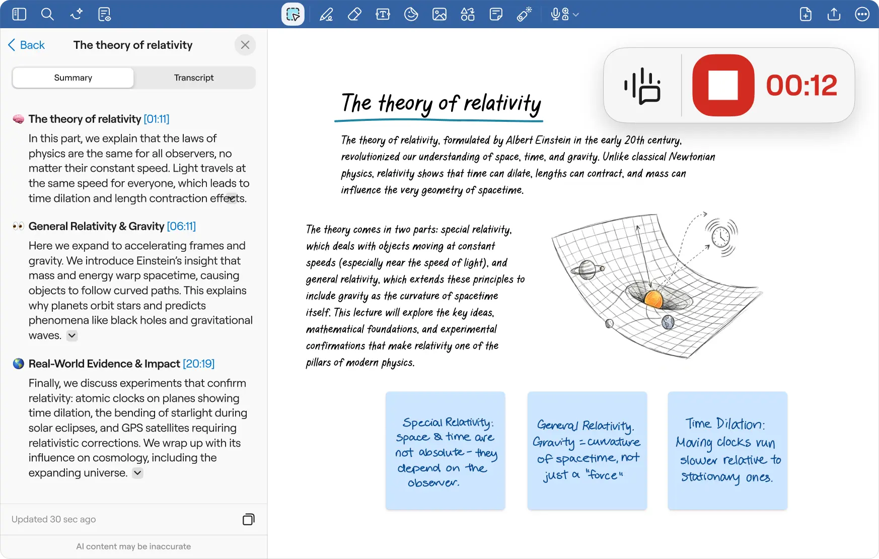The image size is (879, 559).
Task: Select the Time Dilation sticky note
Action: [727, 451]
